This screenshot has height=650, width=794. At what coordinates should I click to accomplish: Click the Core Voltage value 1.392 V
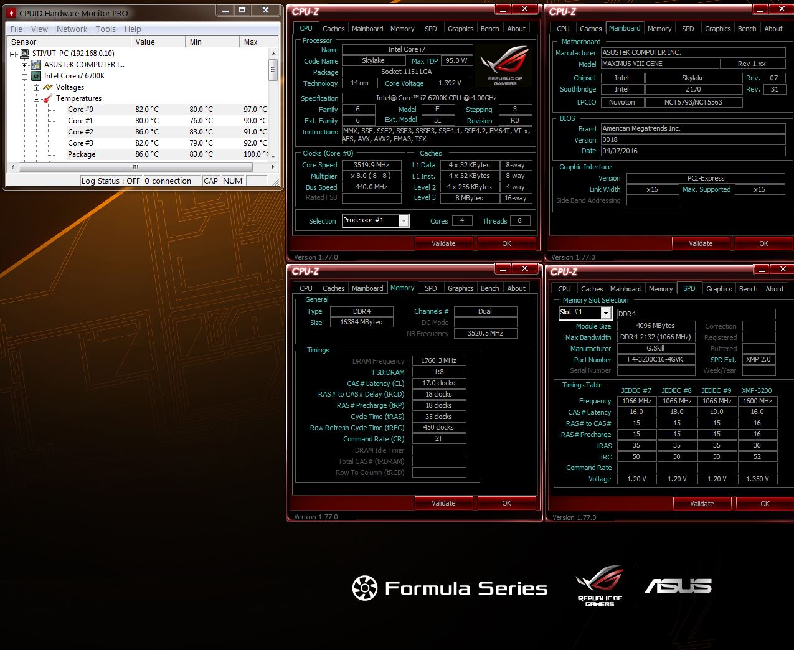tap(450, 83)
